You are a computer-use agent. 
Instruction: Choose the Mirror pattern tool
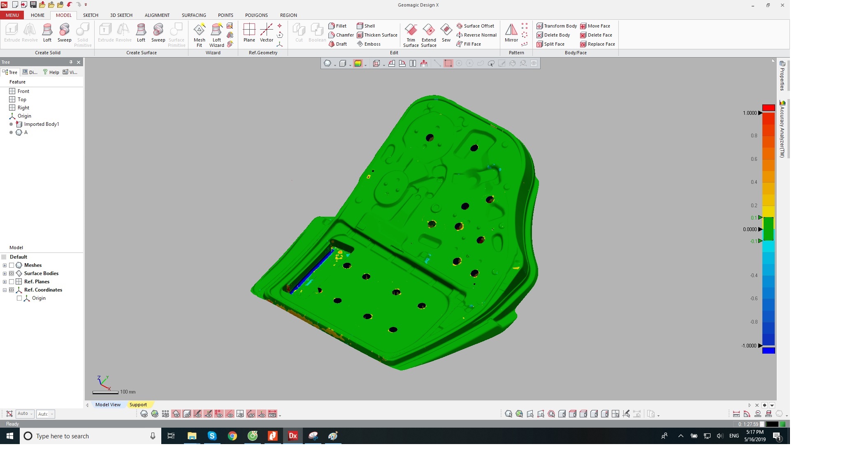(x=511, y=33)
